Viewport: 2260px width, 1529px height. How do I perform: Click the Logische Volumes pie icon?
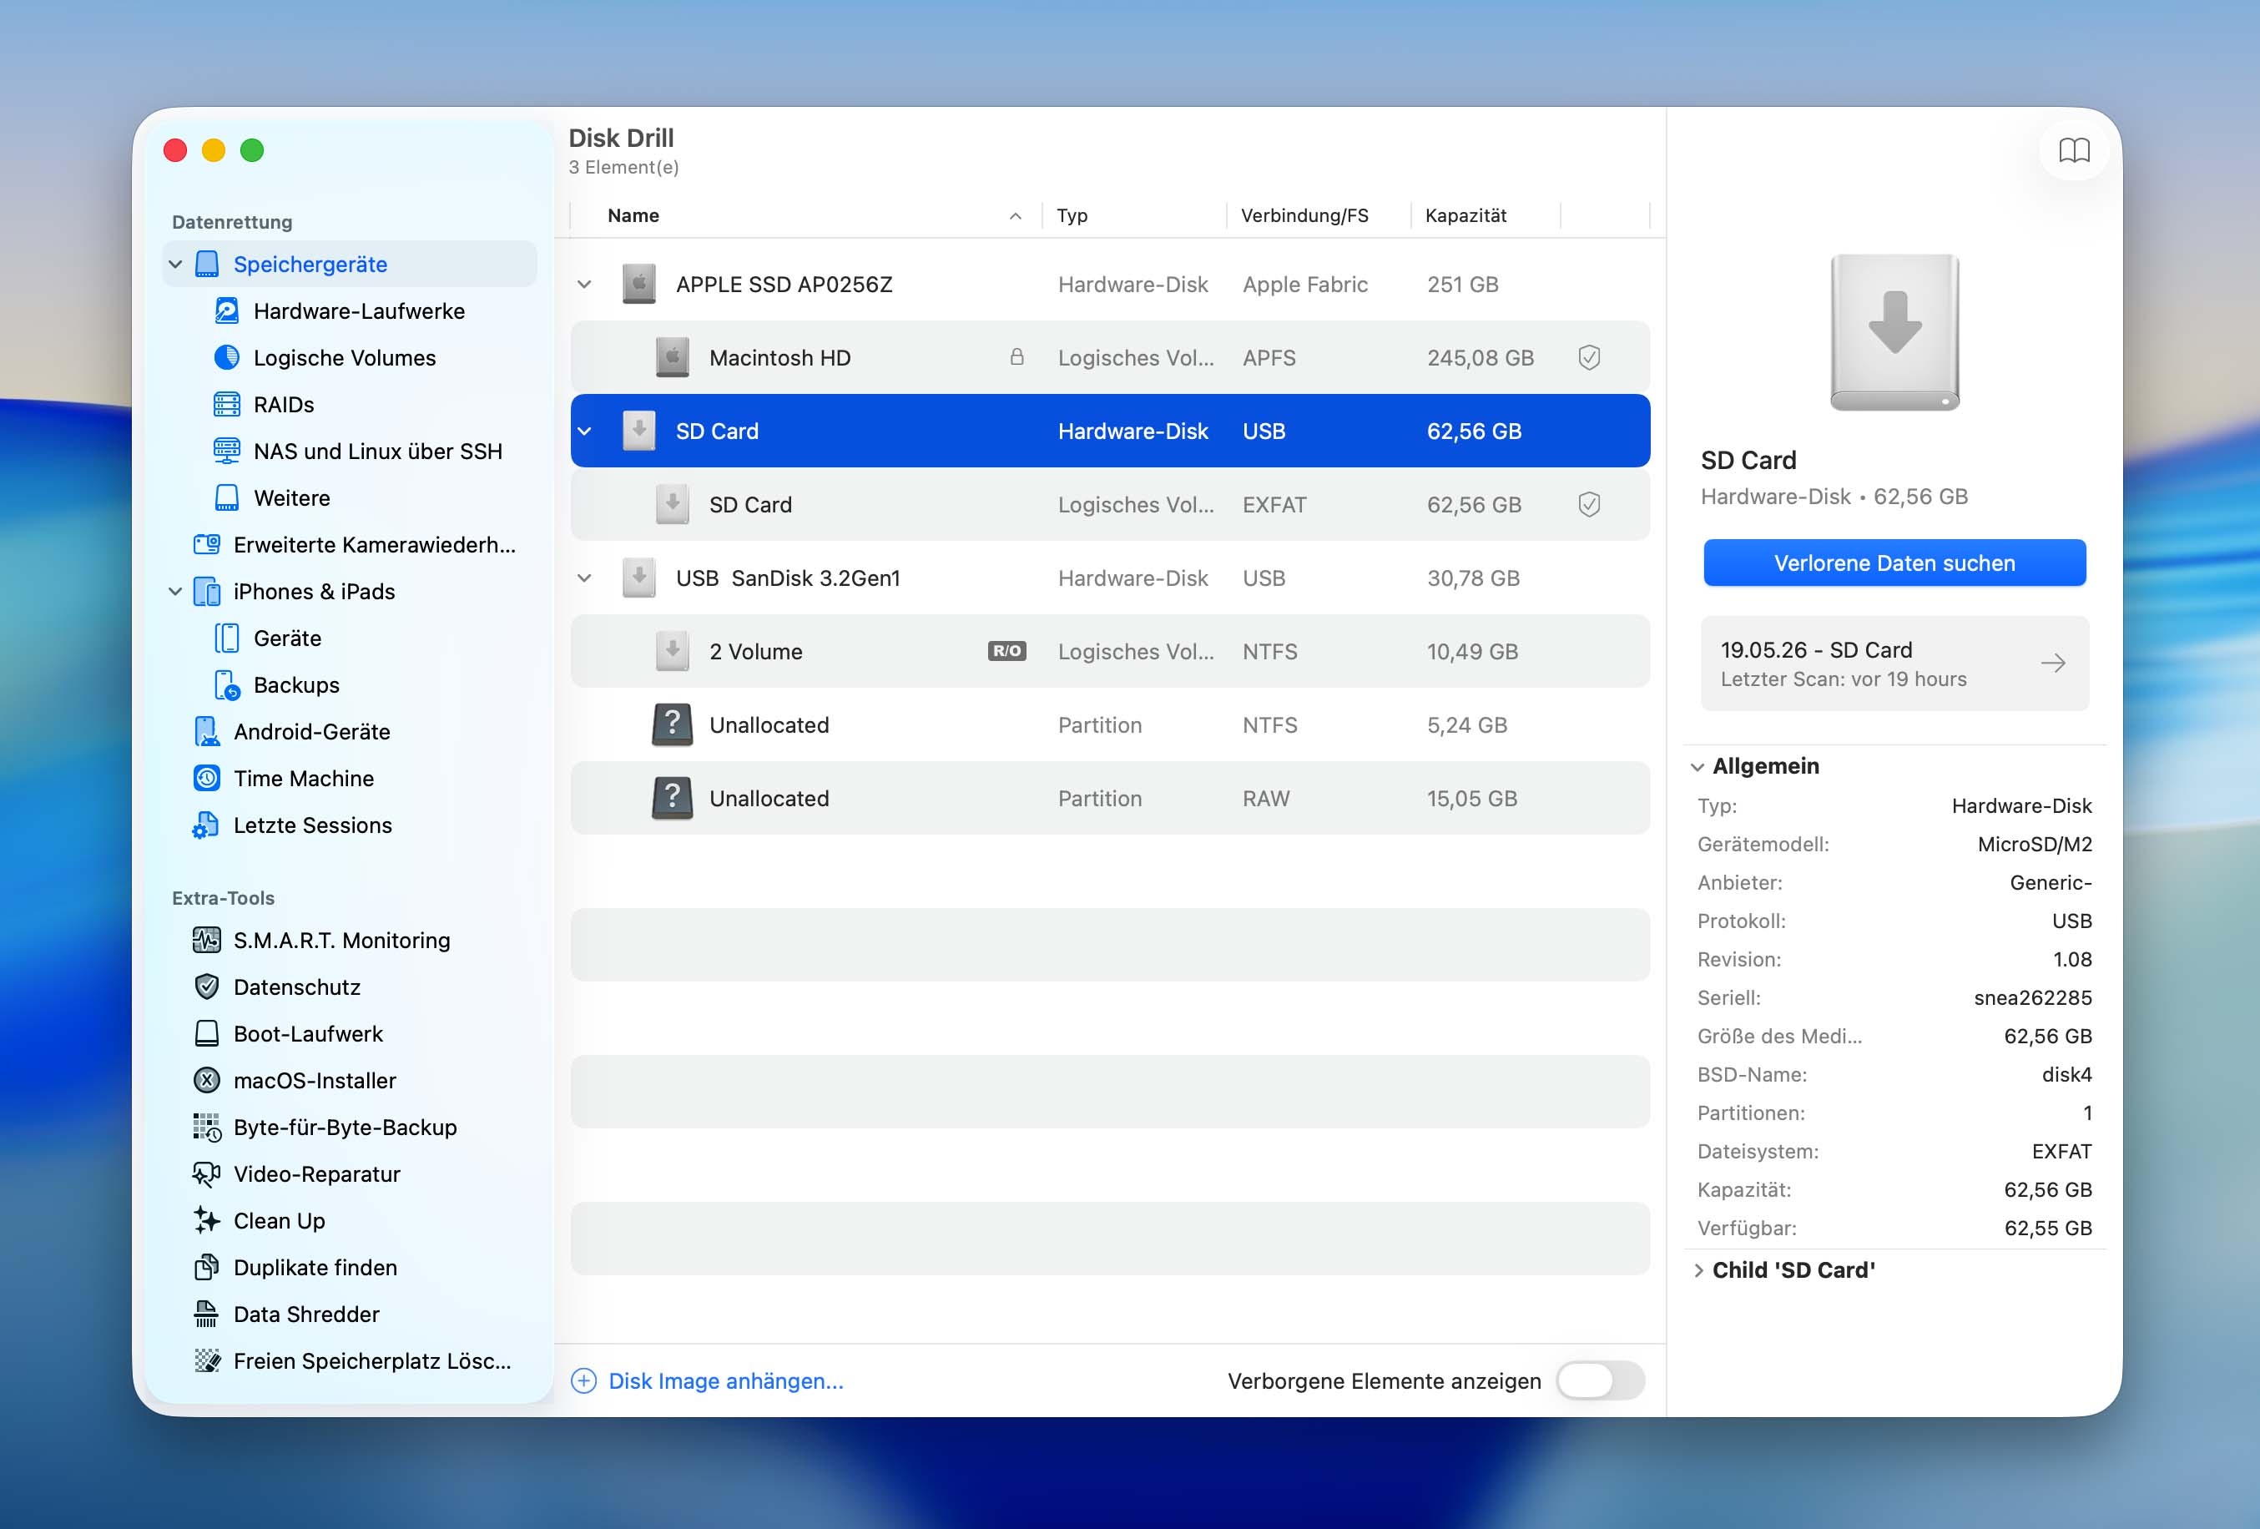(226, 358)
